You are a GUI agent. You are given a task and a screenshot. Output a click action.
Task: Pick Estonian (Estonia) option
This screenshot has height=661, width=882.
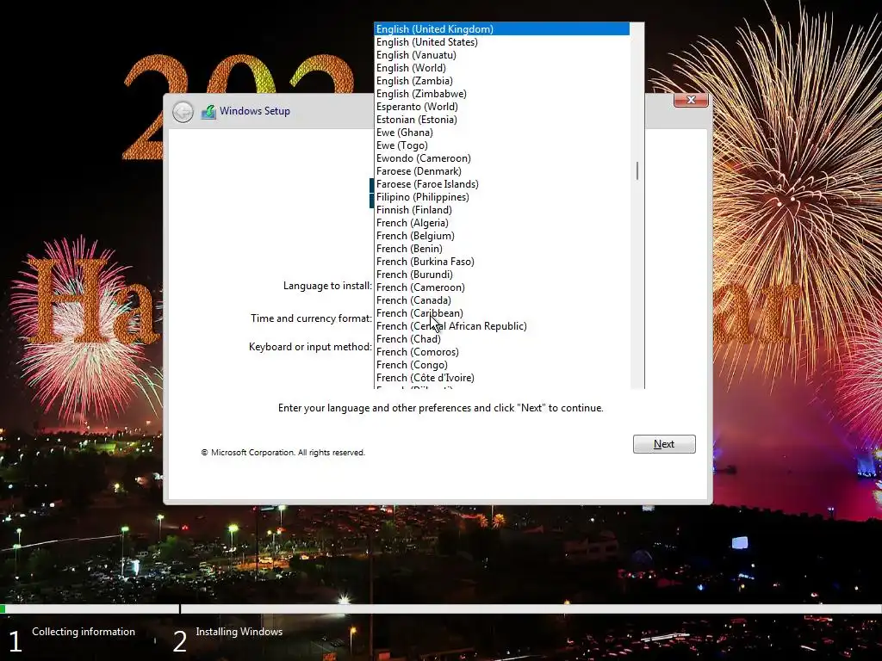[502, 119]
